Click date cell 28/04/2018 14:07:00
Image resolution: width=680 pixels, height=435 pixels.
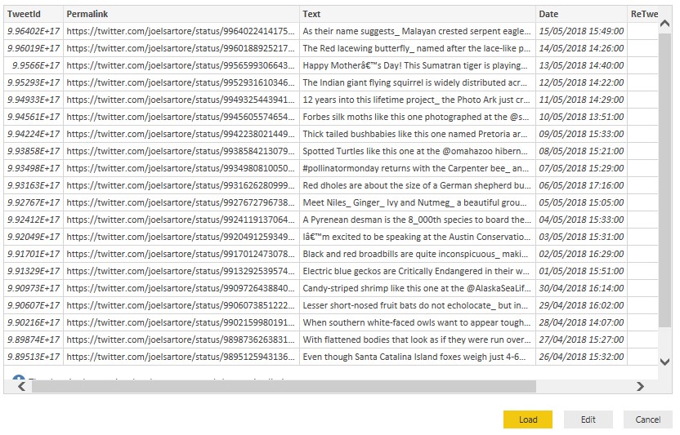[x=581, y=322]
